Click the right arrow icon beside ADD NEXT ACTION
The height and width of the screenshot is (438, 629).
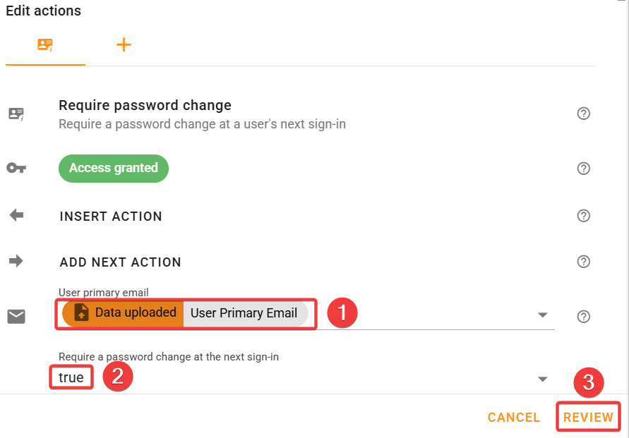tap(16, 262)
